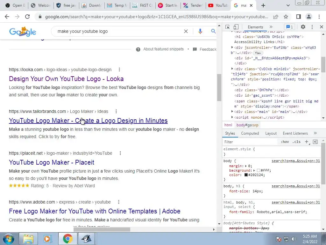Toggle device toolbar in DevTools
Image resolution: width=326 pixels, height=245 pixels.
(236, 27)
